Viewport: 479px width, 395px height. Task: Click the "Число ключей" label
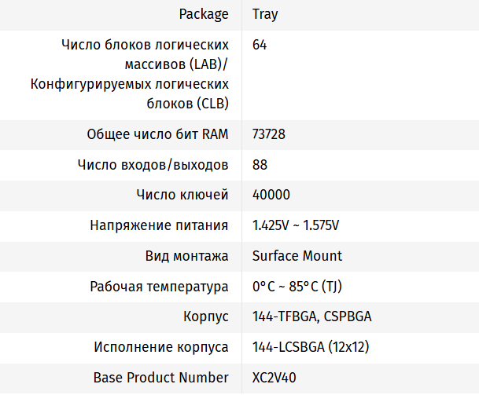(182, 195)
